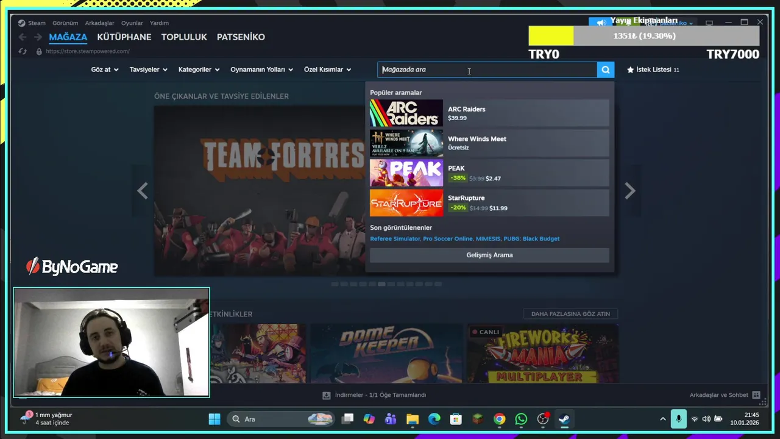Click the blue magnifier search button
The height and width of the screenshot is (439, 780).
pyautogui.click(x=606, y=70)
